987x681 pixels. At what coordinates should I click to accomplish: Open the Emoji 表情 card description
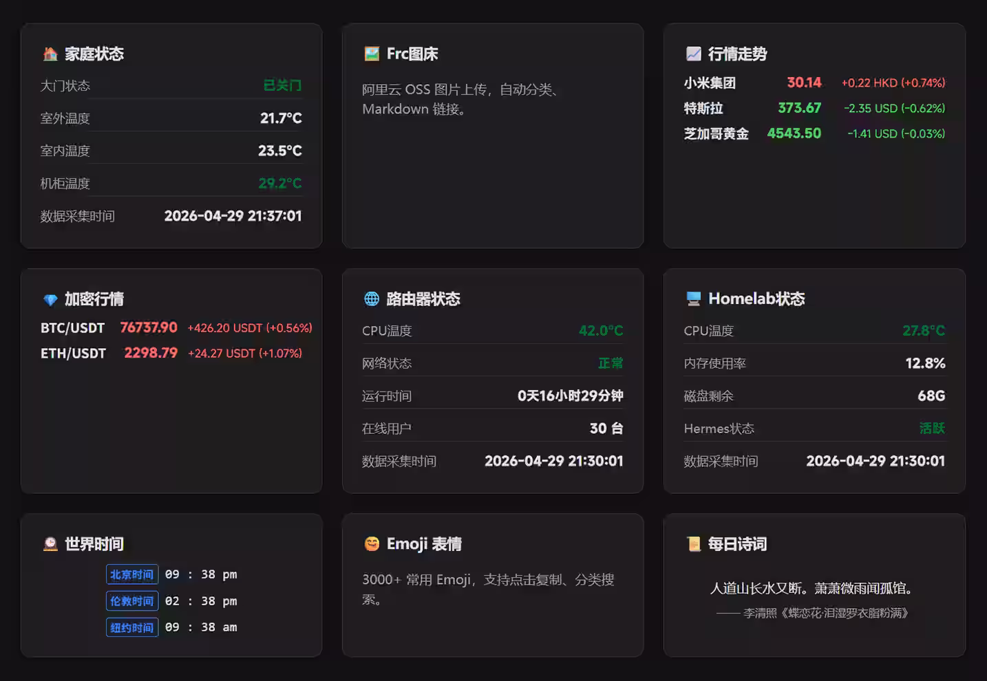488,589
